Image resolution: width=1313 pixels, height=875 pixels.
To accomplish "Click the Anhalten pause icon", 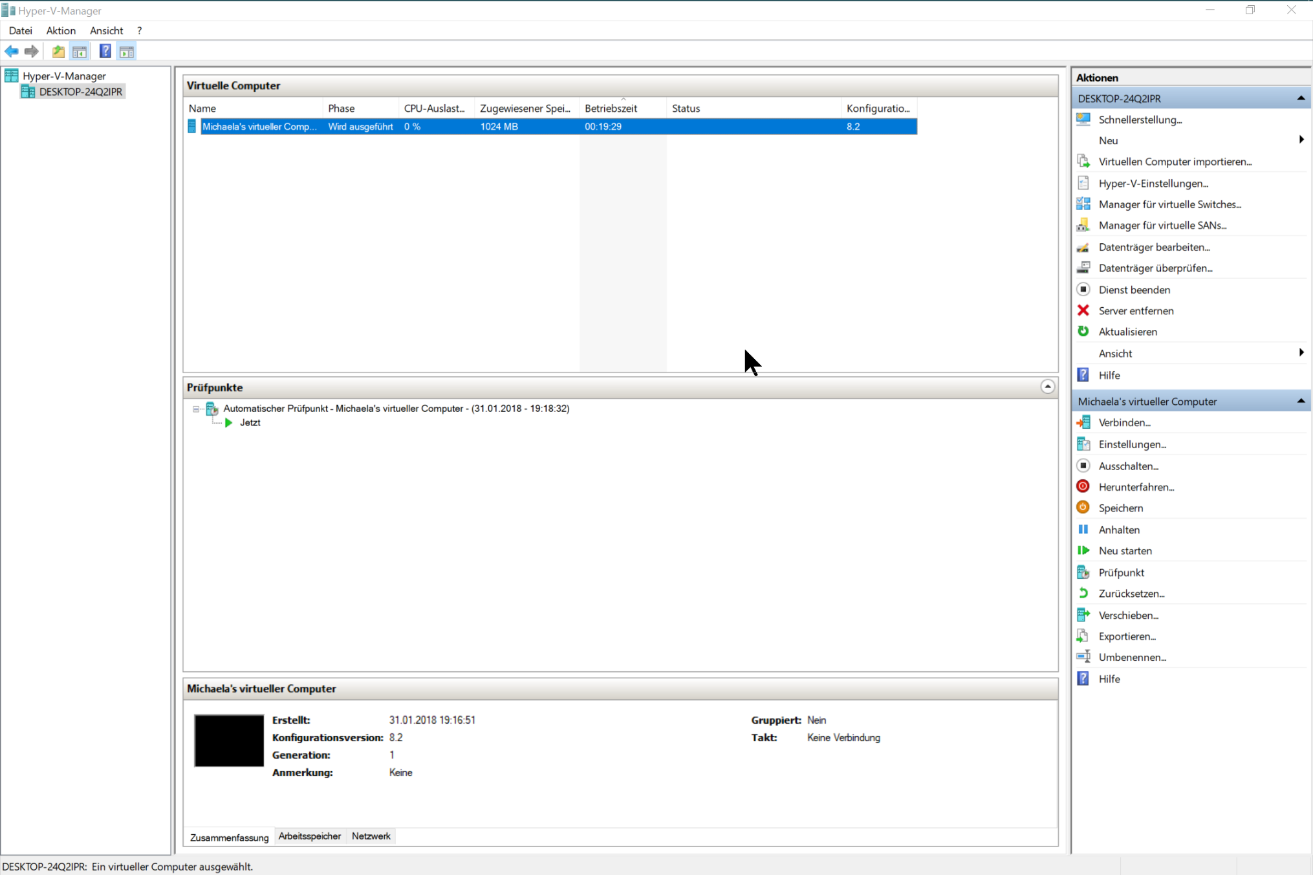I will click(1083, 530).
